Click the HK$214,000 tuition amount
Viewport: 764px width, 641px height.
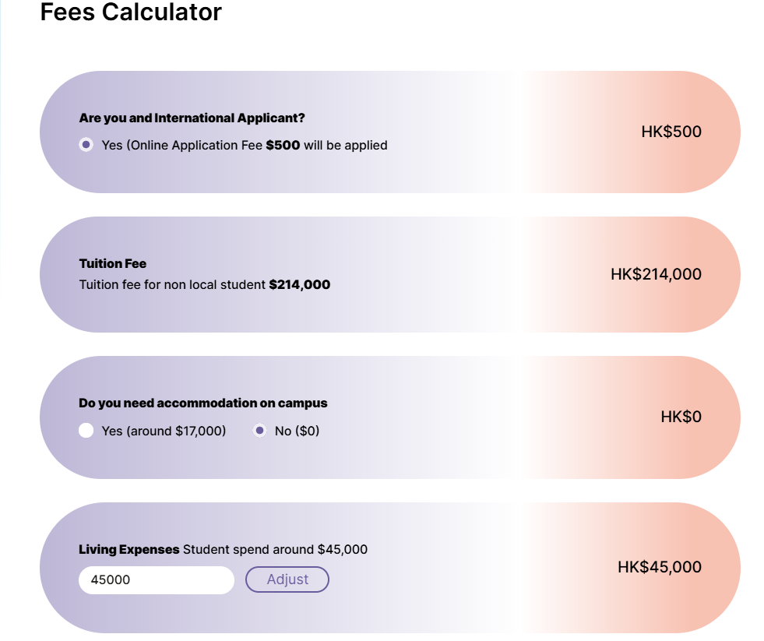point(656,274)
